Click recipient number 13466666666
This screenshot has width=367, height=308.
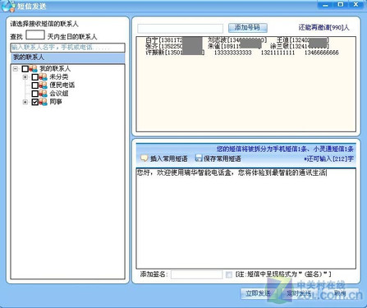coord(322,53)
